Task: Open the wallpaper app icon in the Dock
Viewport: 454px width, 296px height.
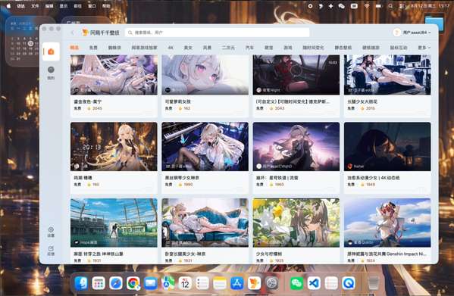Action: [254, 283]
